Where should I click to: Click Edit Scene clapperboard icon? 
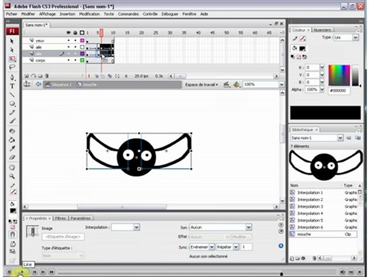click(227, 85)
